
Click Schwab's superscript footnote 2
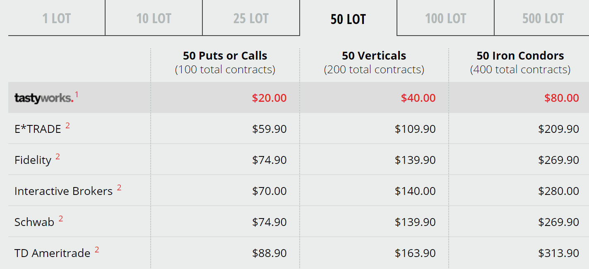tap(61, 219)
